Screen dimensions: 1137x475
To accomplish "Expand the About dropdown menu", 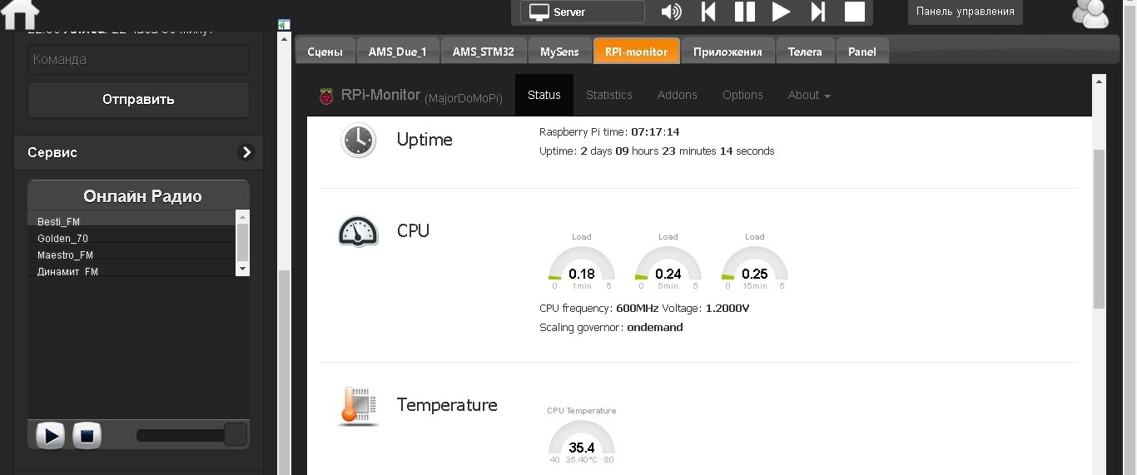I will point(809,96).
